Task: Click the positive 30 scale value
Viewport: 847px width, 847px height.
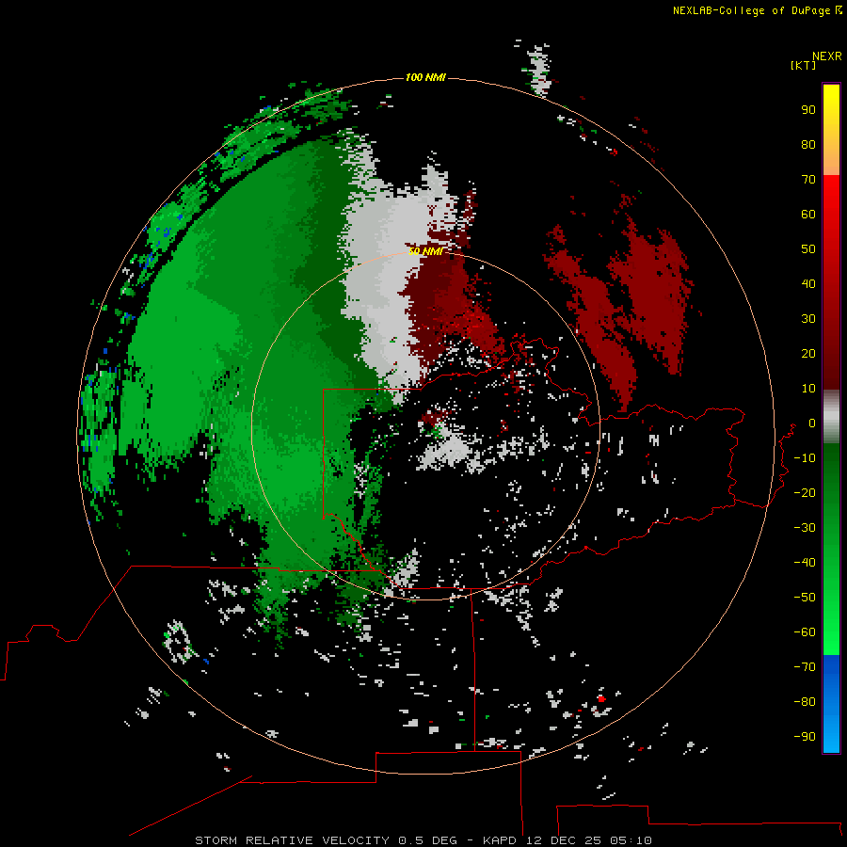Action: coord(808,319)
